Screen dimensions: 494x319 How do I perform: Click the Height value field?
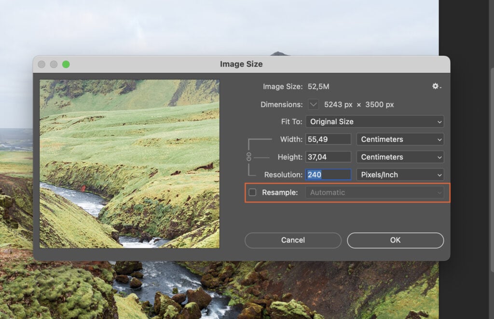click(329, 157)
